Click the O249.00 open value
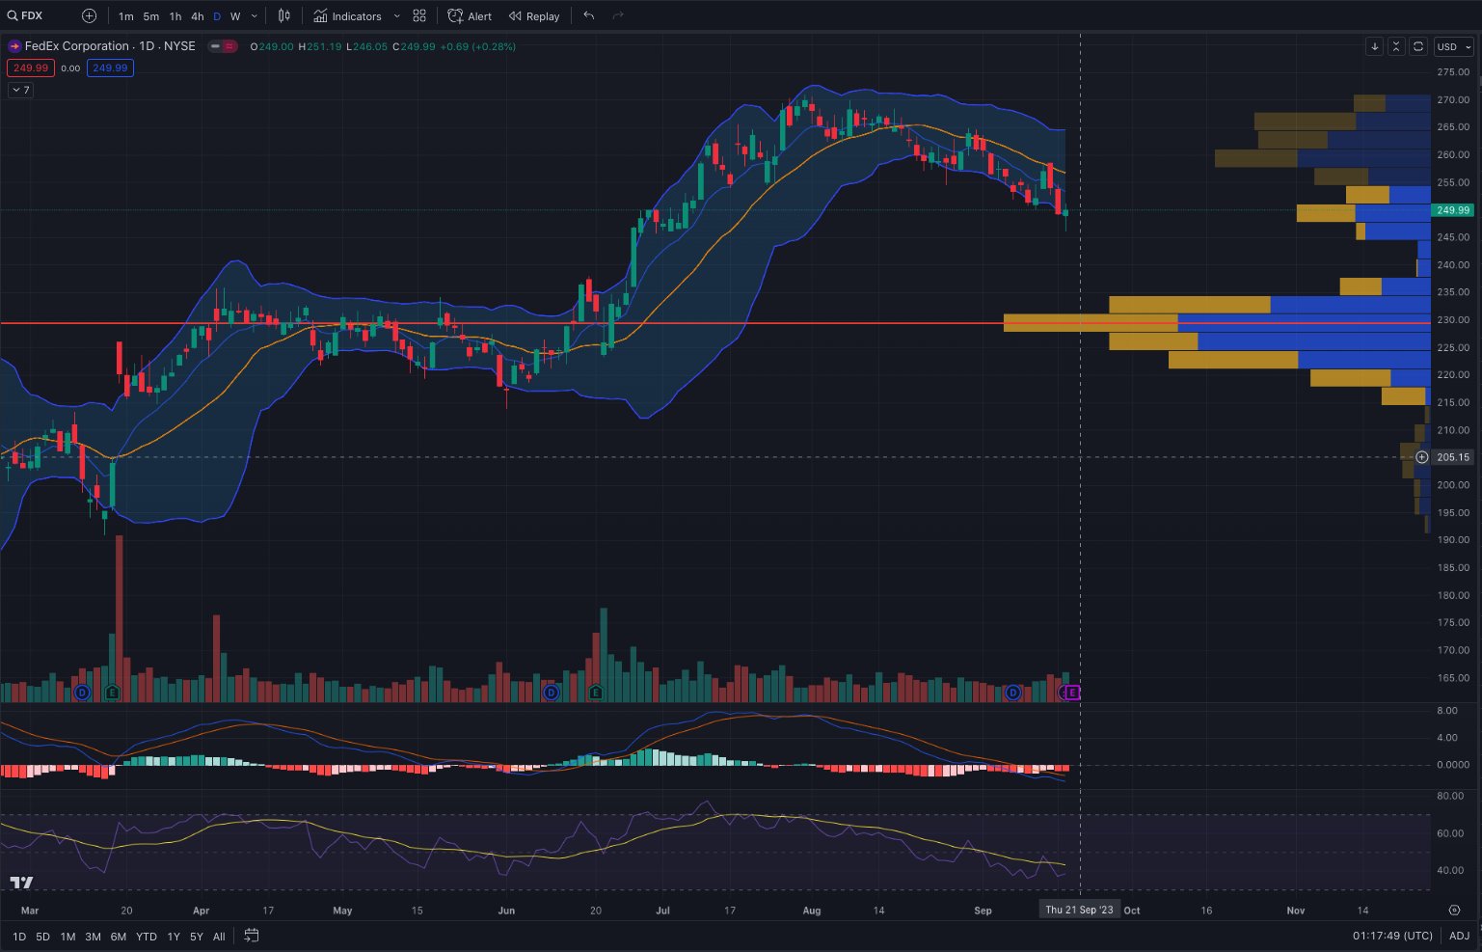The height and width of the screenshot is (952, 1482). click(272, 46)
